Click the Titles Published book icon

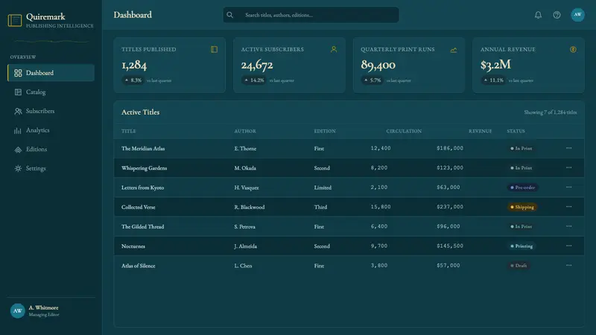pos(215,49)
